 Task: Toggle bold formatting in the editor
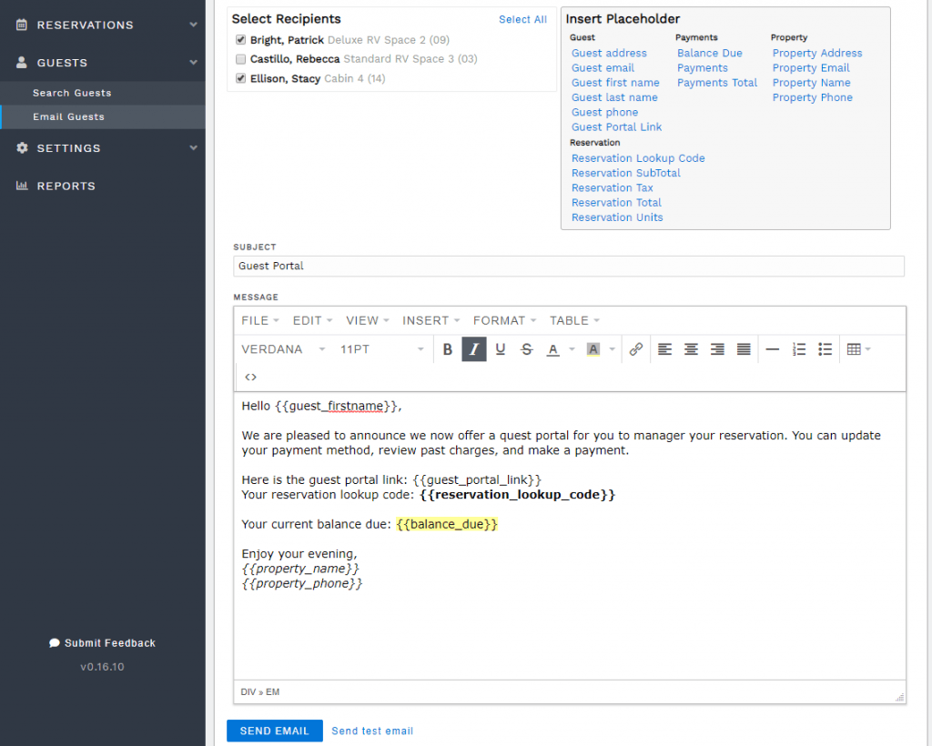pos(447,348)
